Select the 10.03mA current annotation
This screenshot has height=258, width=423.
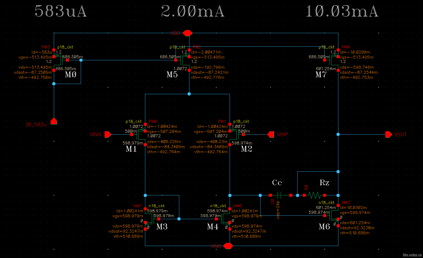pyautogui.click(x=342, y=12)
